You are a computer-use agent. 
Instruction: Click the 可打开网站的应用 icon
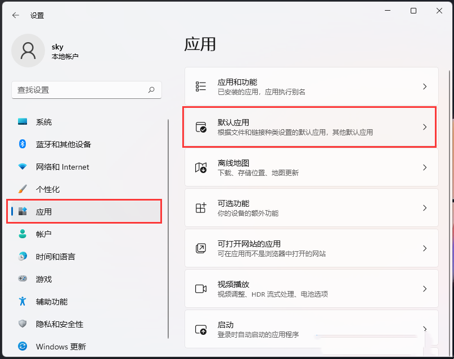click(x=201, y=248)
